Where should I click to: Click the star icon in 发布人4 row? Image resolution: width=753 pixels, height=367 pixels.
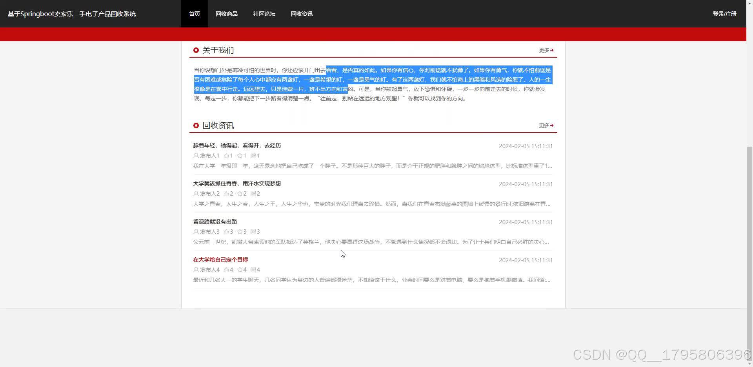coord(240,270)
